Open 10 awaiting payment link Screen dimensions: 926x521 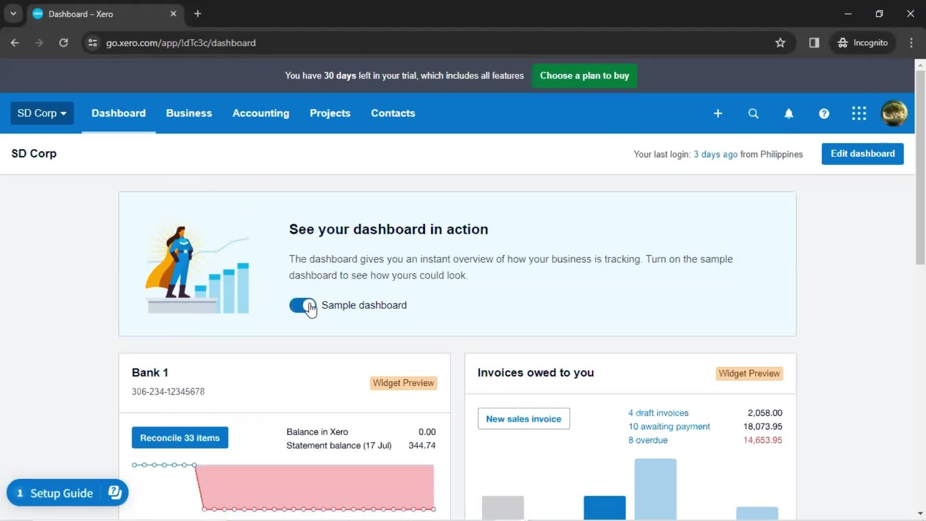(x=669, y=426)
